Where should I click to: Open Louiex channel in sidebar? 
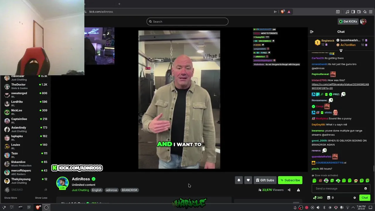pos(26,146)
